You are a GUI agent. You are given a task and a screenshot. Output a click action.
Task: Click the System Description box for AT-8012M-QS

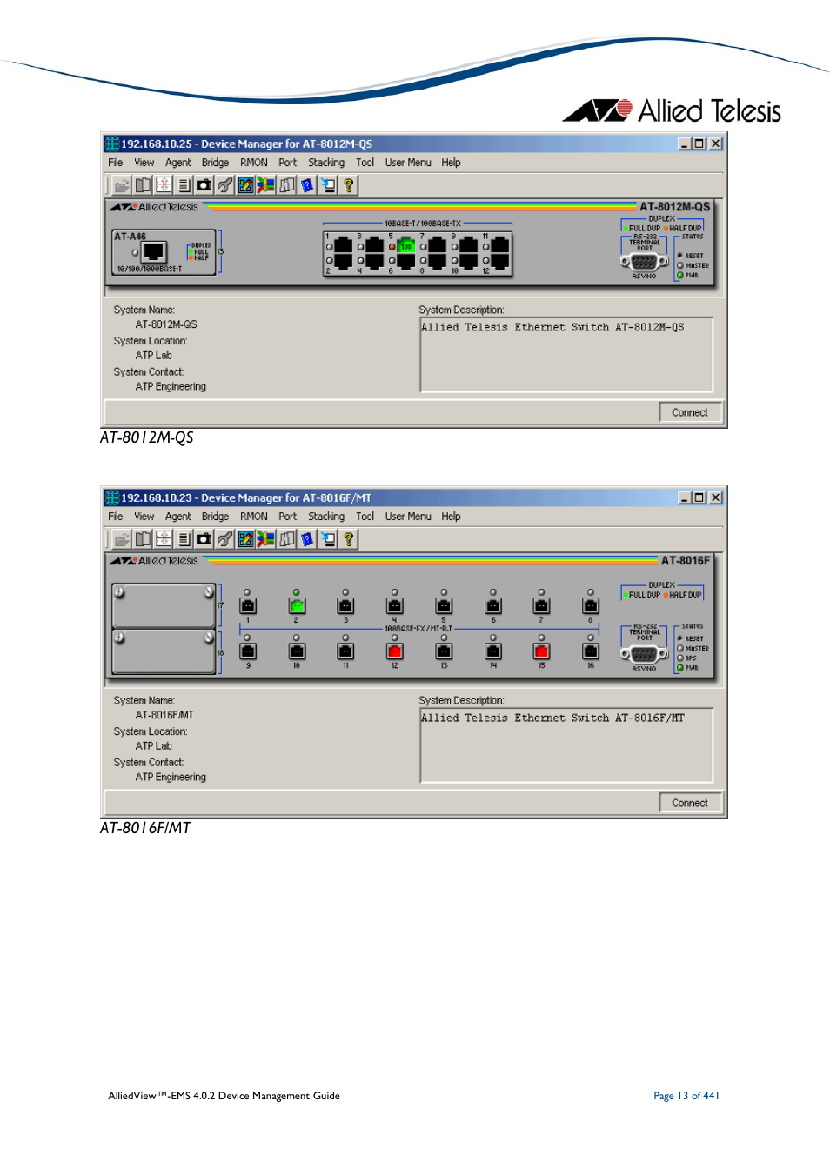point(566,355)
